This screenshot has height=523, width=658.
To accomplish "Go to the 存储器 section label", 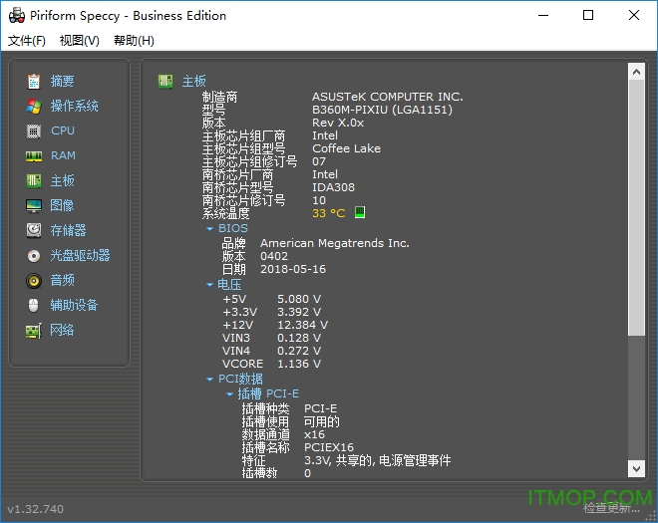I will tap(68, 230).
